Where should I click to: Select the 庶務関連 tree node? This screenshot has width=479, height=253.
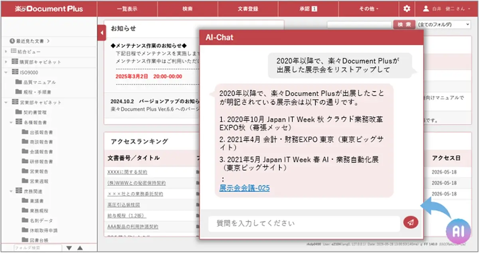[x=33, y=191]
